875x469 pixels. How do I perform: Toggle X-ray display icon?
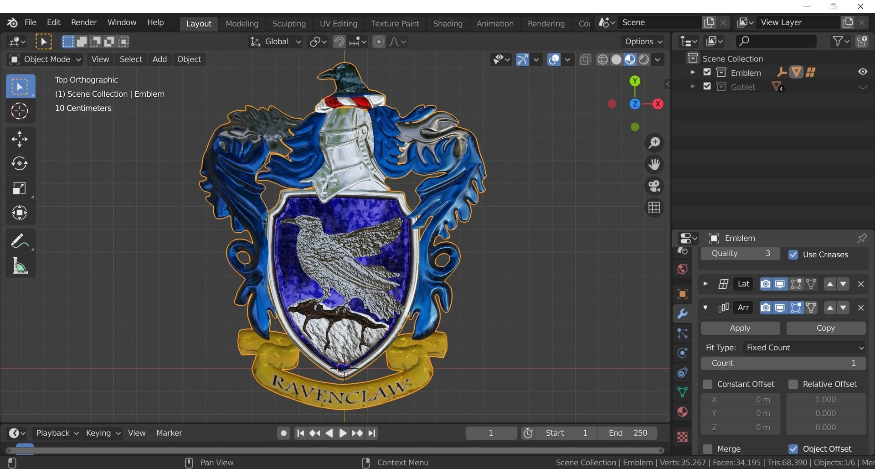coord(585,60)
